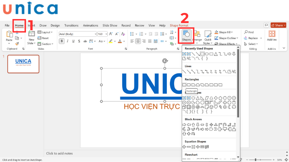Screen dimensions: 289x162
Task: Click the Share button
Action: point(278,25)
